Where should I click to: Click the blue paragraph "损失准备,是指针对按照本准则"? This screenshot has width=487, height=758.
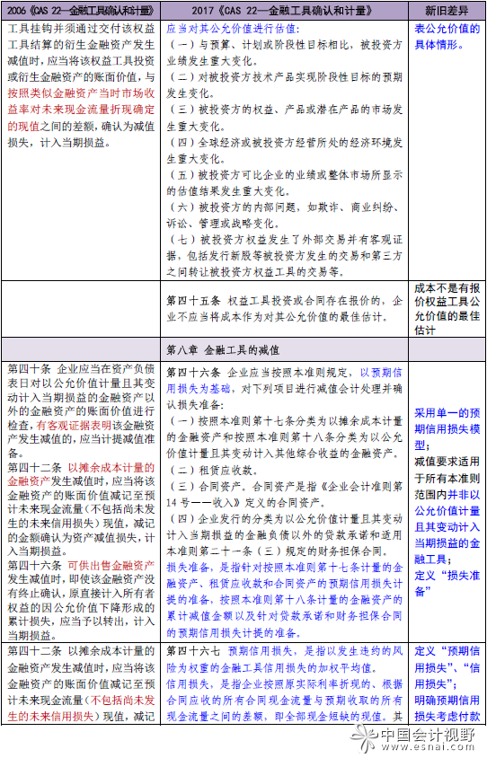point(284,599)
